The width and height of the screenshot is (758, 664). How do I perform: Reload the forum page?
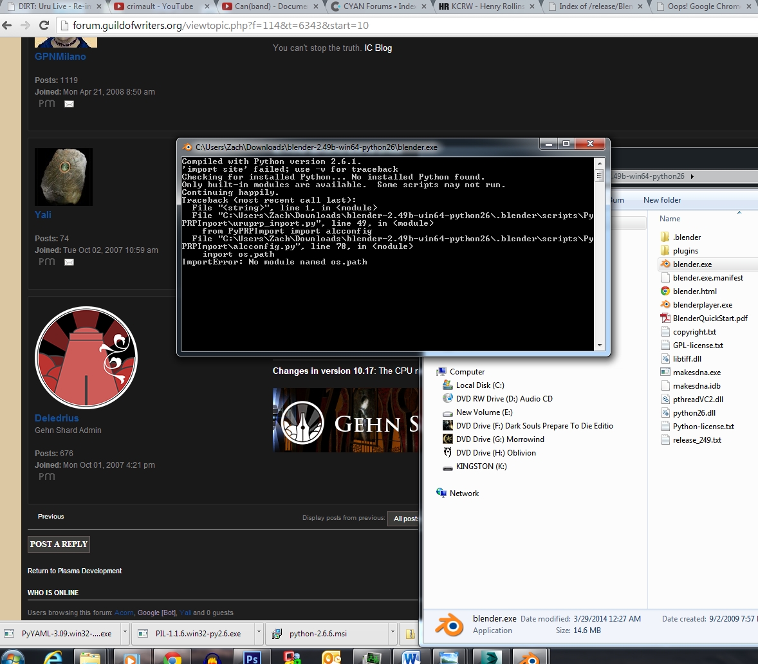[44, 25]
